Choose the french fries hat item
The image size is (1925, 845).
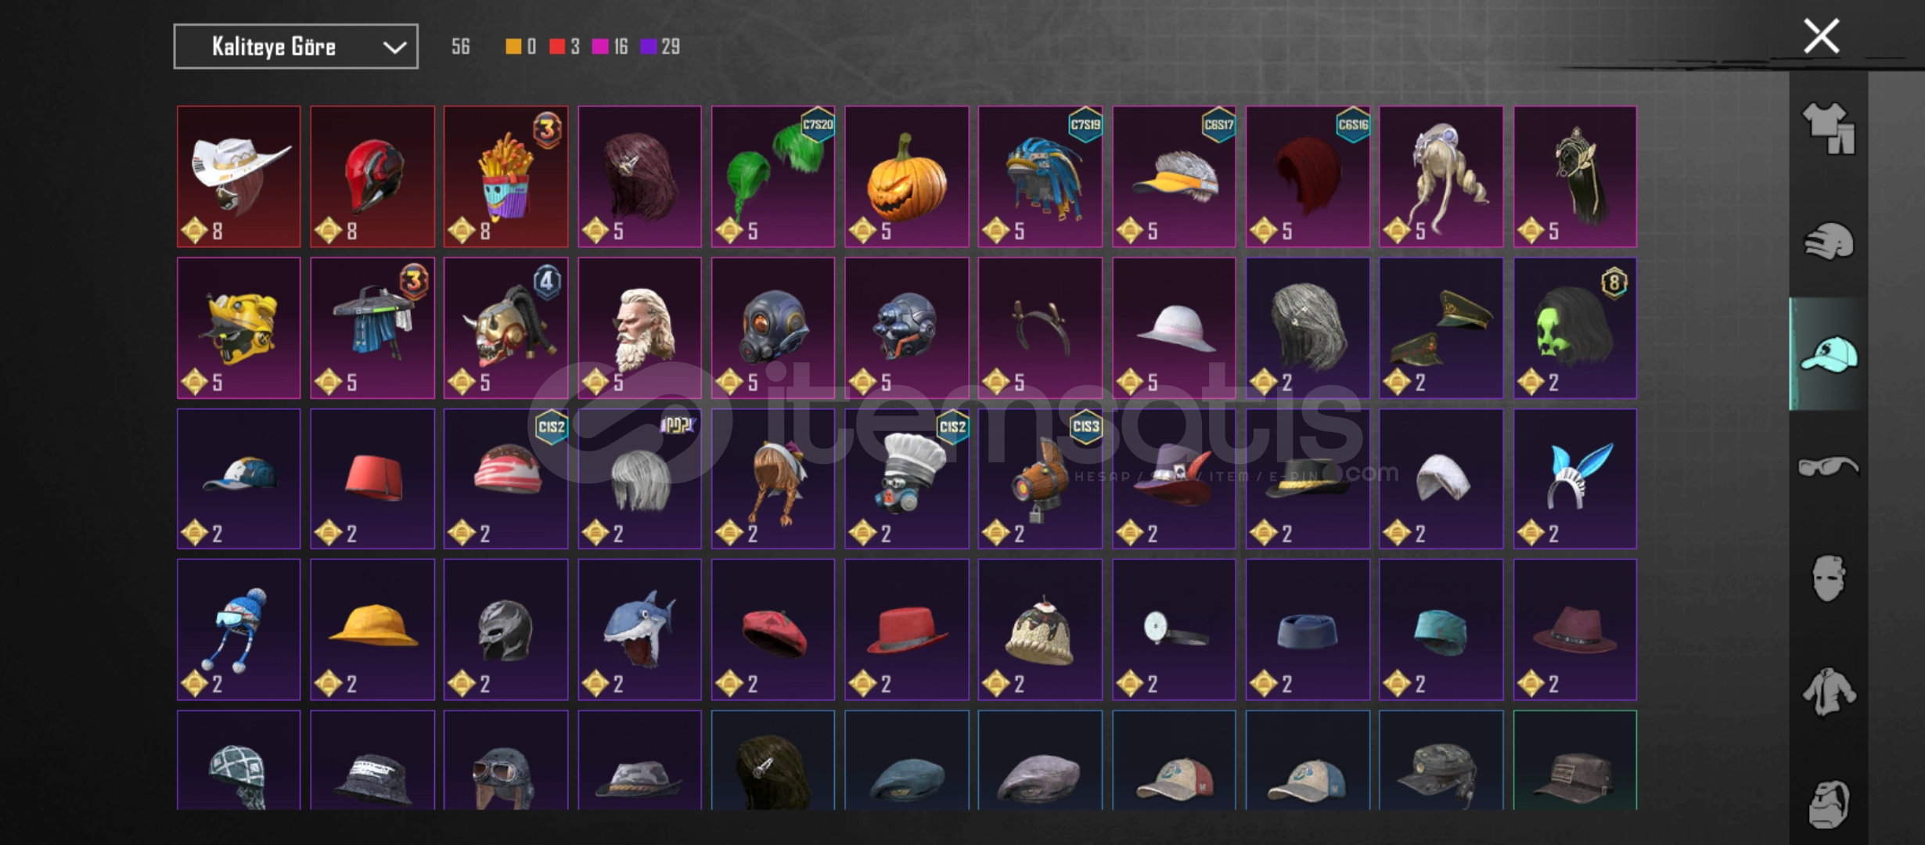pyautogui.click(x=506, y=177)
